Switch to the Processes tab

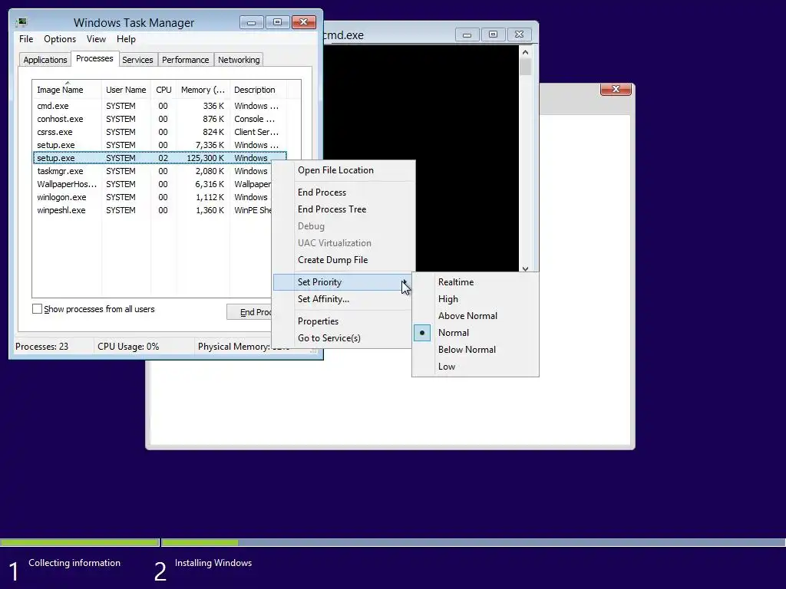coord(94,58)
